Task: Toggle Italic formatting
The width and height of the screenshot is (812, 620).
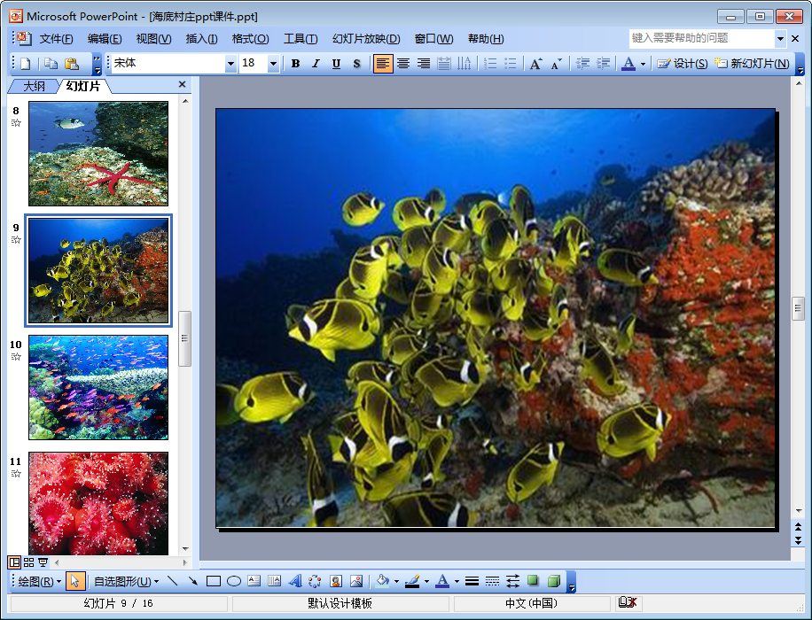Action: [316, 64]
